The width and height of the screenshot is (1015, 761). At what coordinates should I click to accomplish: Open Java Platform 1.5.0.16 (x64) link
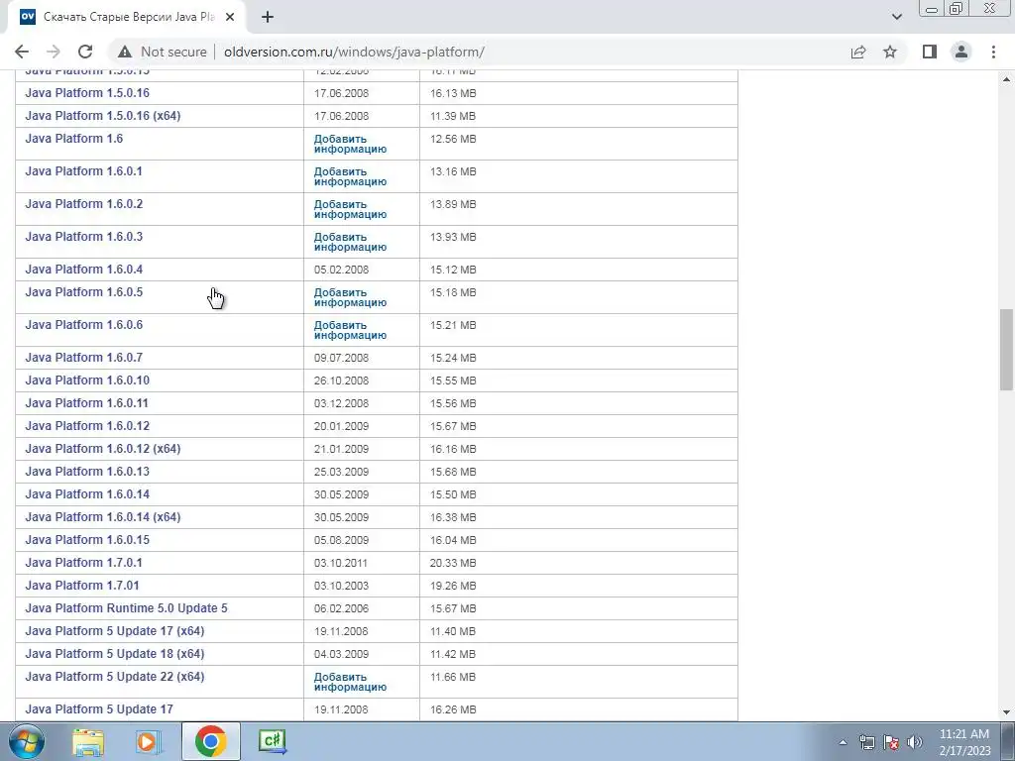point(103,116)
